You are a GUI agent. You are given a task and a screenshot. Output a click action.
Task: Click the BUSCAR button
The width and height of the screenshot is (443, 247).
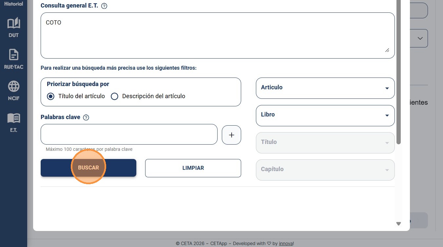88,168
